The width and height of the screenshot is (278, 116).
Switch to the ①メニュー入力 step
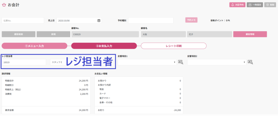pos(34,46)
